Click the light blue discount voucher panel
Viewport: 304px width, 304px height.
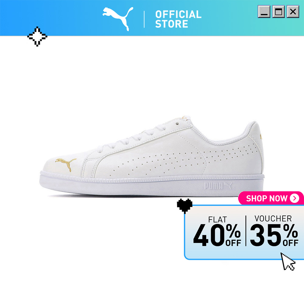[244, 232]
